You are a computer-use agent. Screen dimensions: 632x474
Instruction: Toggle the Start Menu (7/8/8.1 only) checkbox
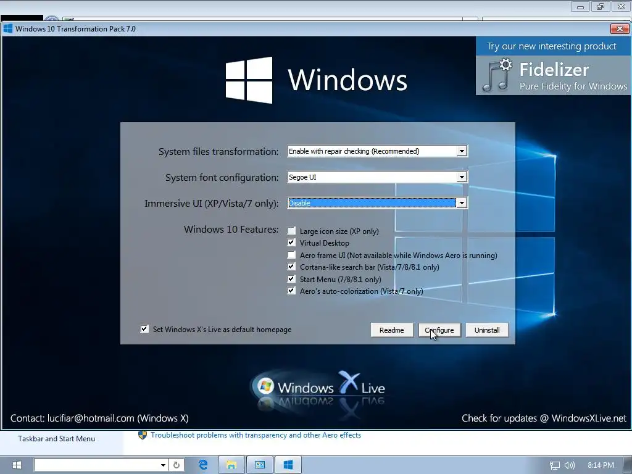pyautogui.click(x=291, y=279)
